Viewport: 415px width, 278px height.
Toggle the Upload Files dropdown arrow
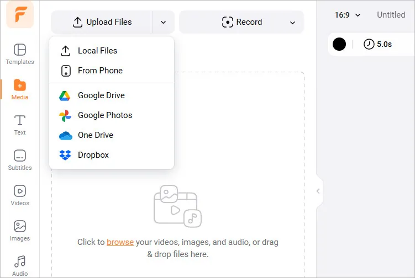point(164,22)
